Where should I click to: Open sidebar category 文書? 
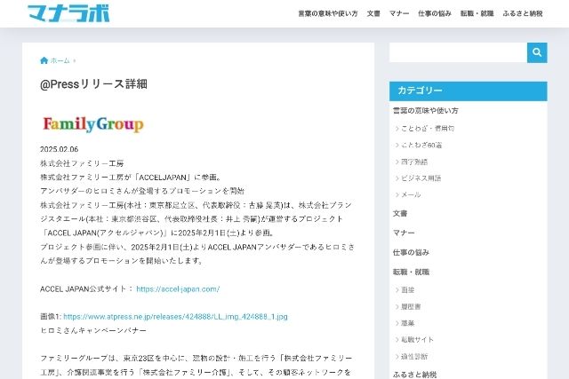coord(400,213)
